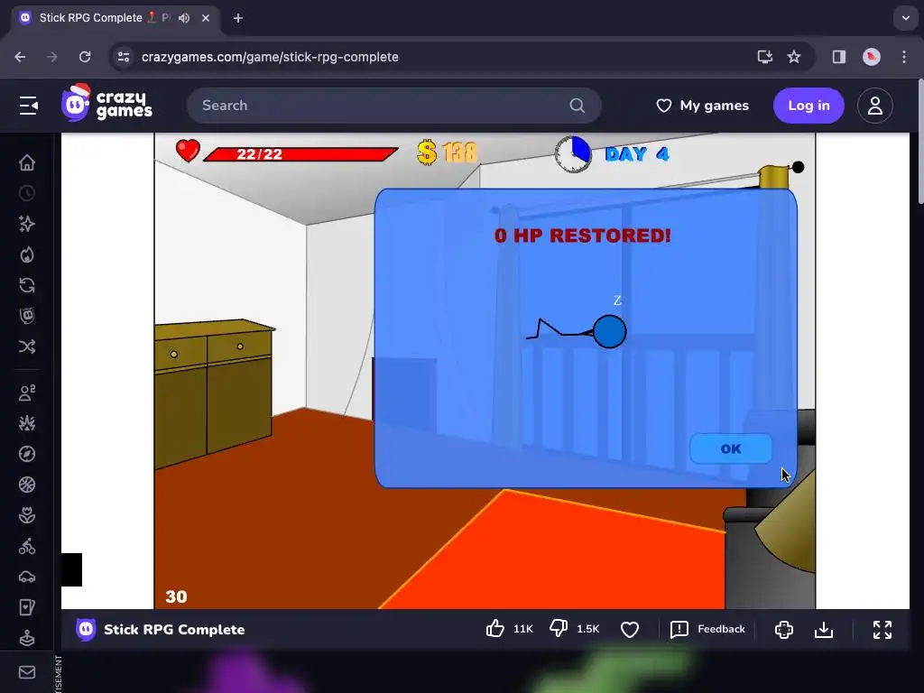924x693 pixels.
Task: Mute the tab audio speaker icon
Action: click(184, 18)
